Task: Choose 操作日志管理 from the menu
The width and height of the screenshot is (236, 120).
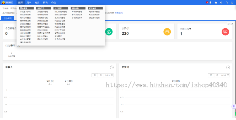Action: click(x=25, y=27)
